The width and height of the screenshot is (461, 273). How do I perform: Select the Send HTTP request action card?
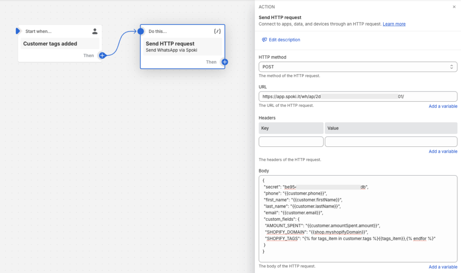point(182,46)
